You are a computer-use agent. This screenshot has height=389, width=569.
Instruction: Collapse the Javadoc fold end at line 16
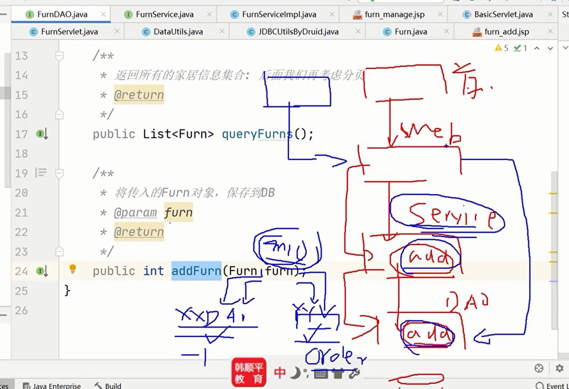coord(59,114)
